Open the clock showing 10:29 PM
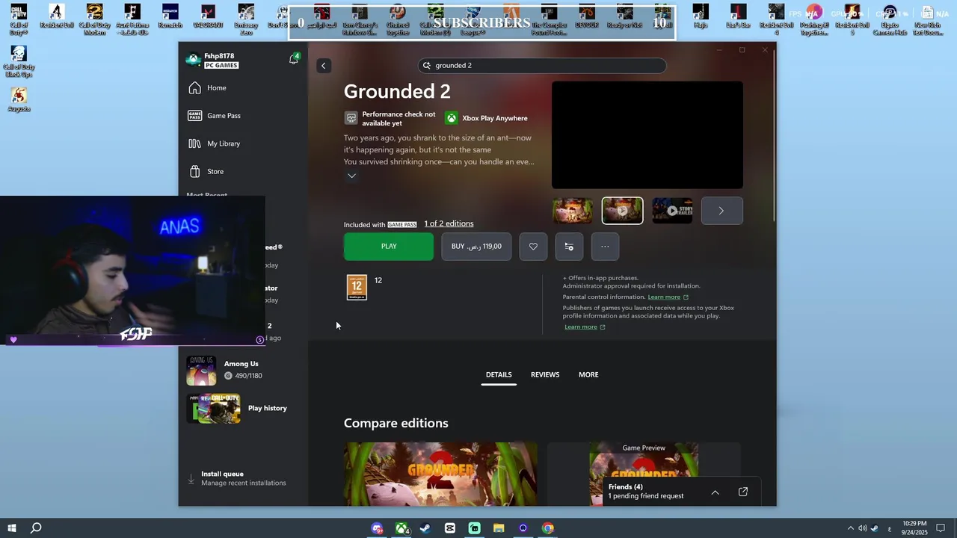 (x=915, y=528)
